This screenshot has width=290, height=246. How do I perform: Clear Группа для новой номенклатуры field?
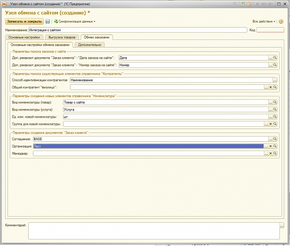pos(270,124)
